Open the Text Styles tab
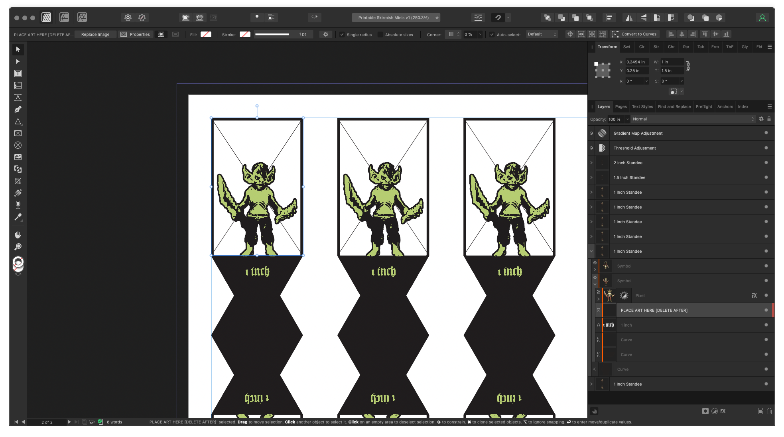 (642, 106)
